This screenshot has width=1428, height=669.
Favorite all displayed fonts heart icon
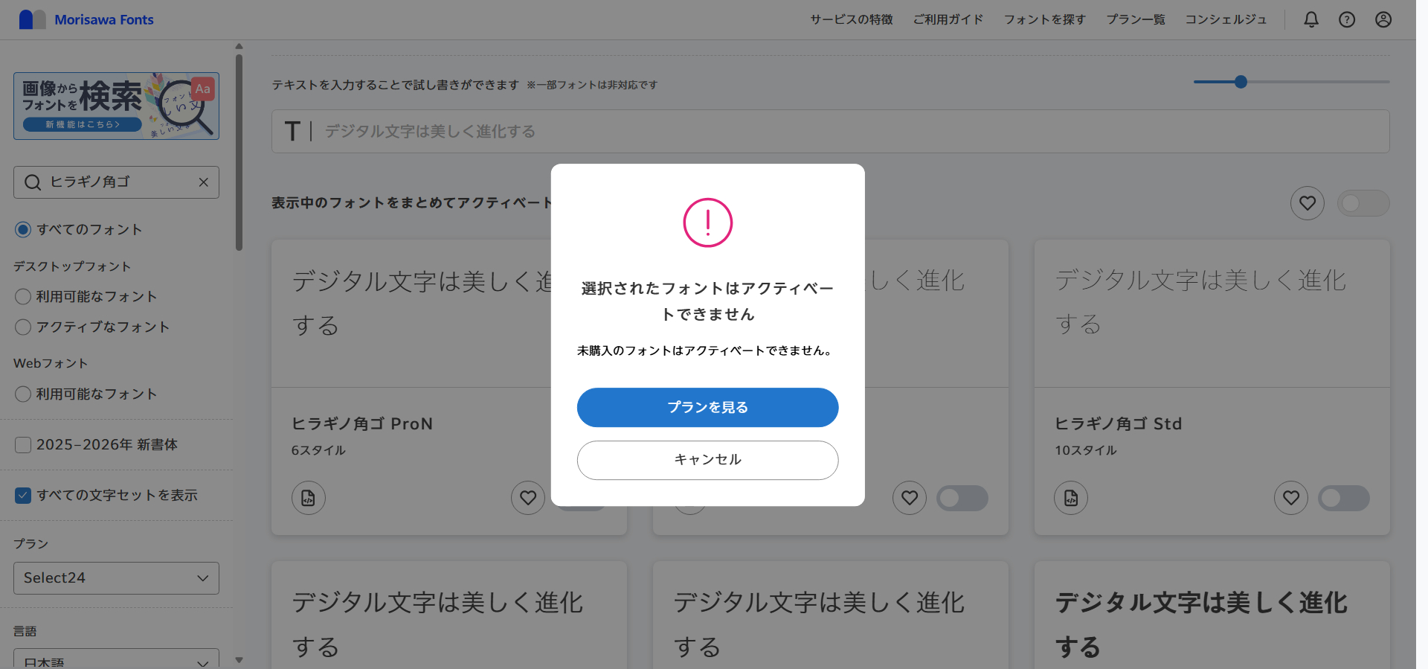1308,203
